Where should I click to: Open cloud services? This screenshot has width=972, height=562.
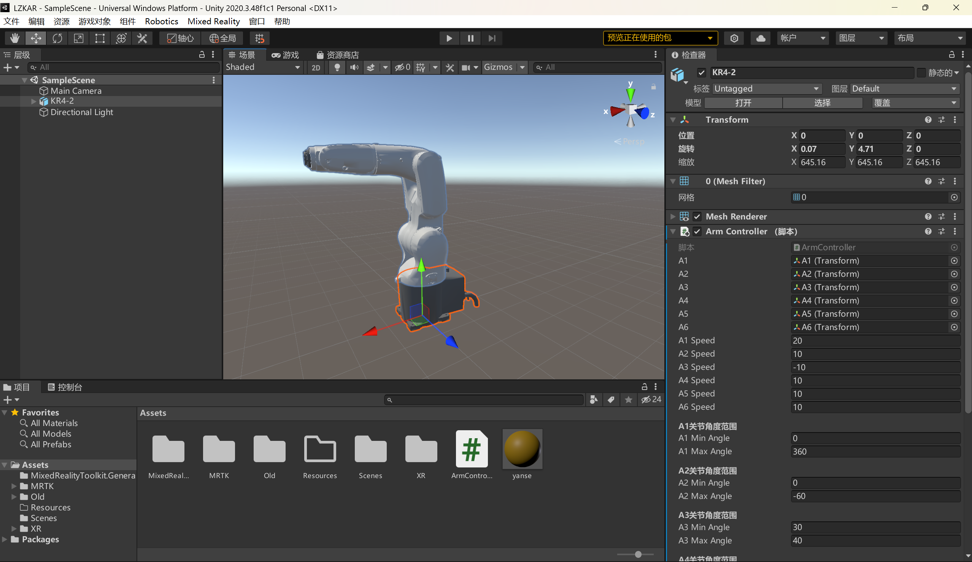coord(761,38)
